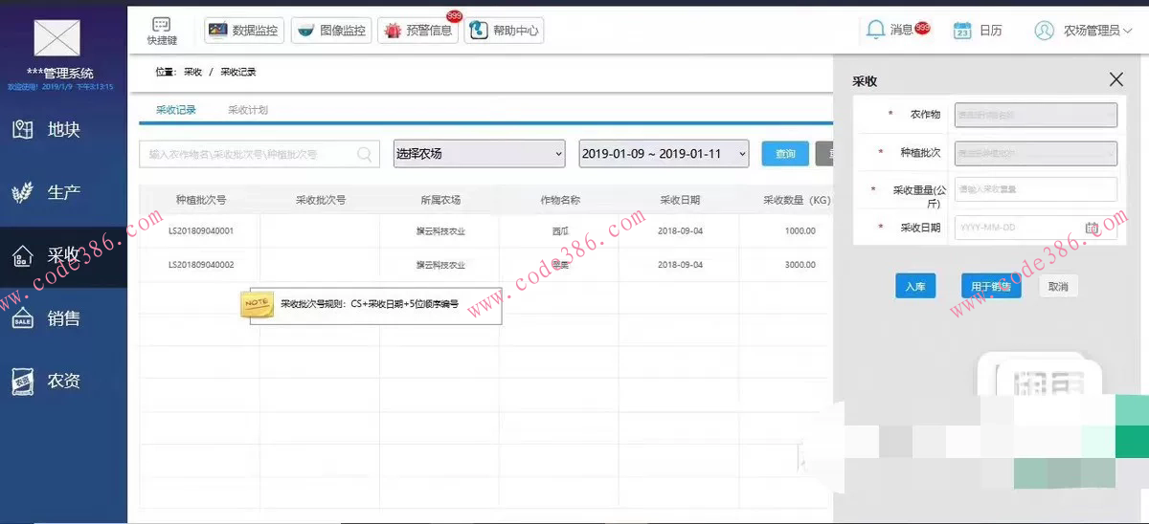This screenshot has width=1149, height=524.
Task: Click breadcrumb 采收记录 link
Action: tap(238, 72)
